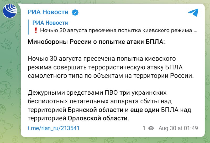Open the РИА Новости channel name header
The height and width of the screenshot is (143, 210).
tap(48, 12)
